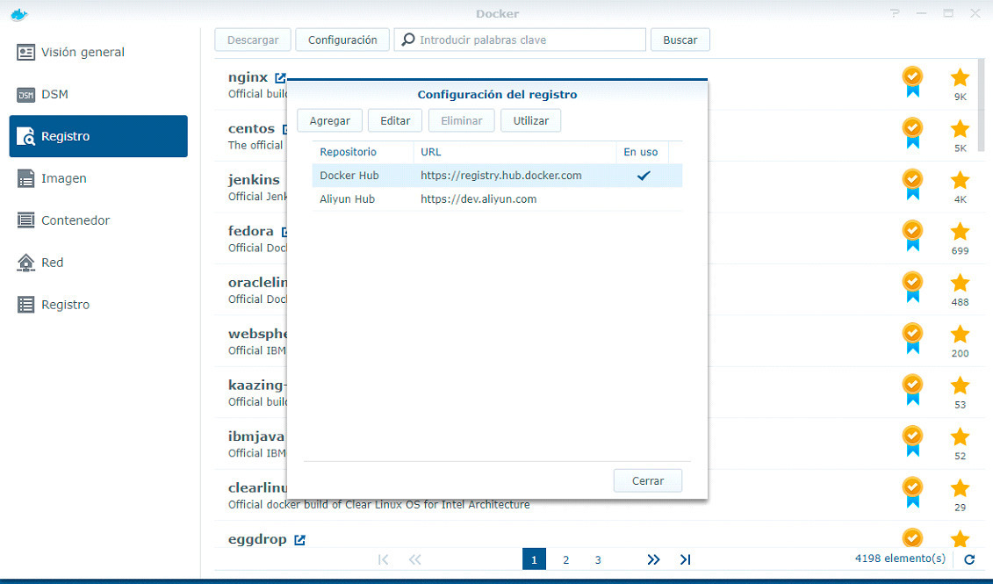Click the official badge with 53 stars
The height and width of the screenshot is (584, 993).
(x=912, y=390)
